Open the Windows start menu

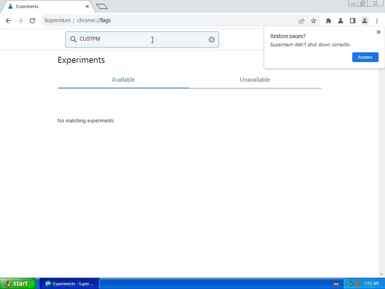coord(18,283)
